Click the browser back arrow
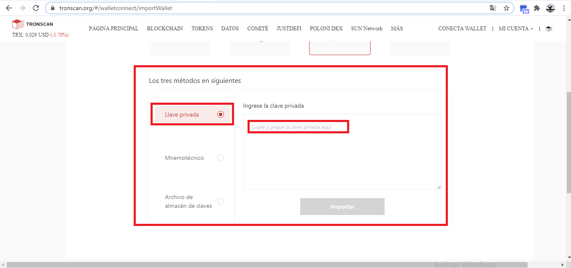Screen dimensions: 571x268 point(9,8)
